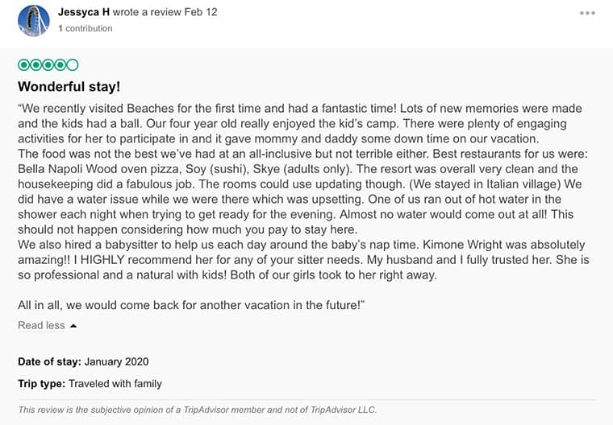The image size is (613, 425).
Task: Click the TripAdvisor subjective opinion disclaimer
Action: tap(198, 410)
